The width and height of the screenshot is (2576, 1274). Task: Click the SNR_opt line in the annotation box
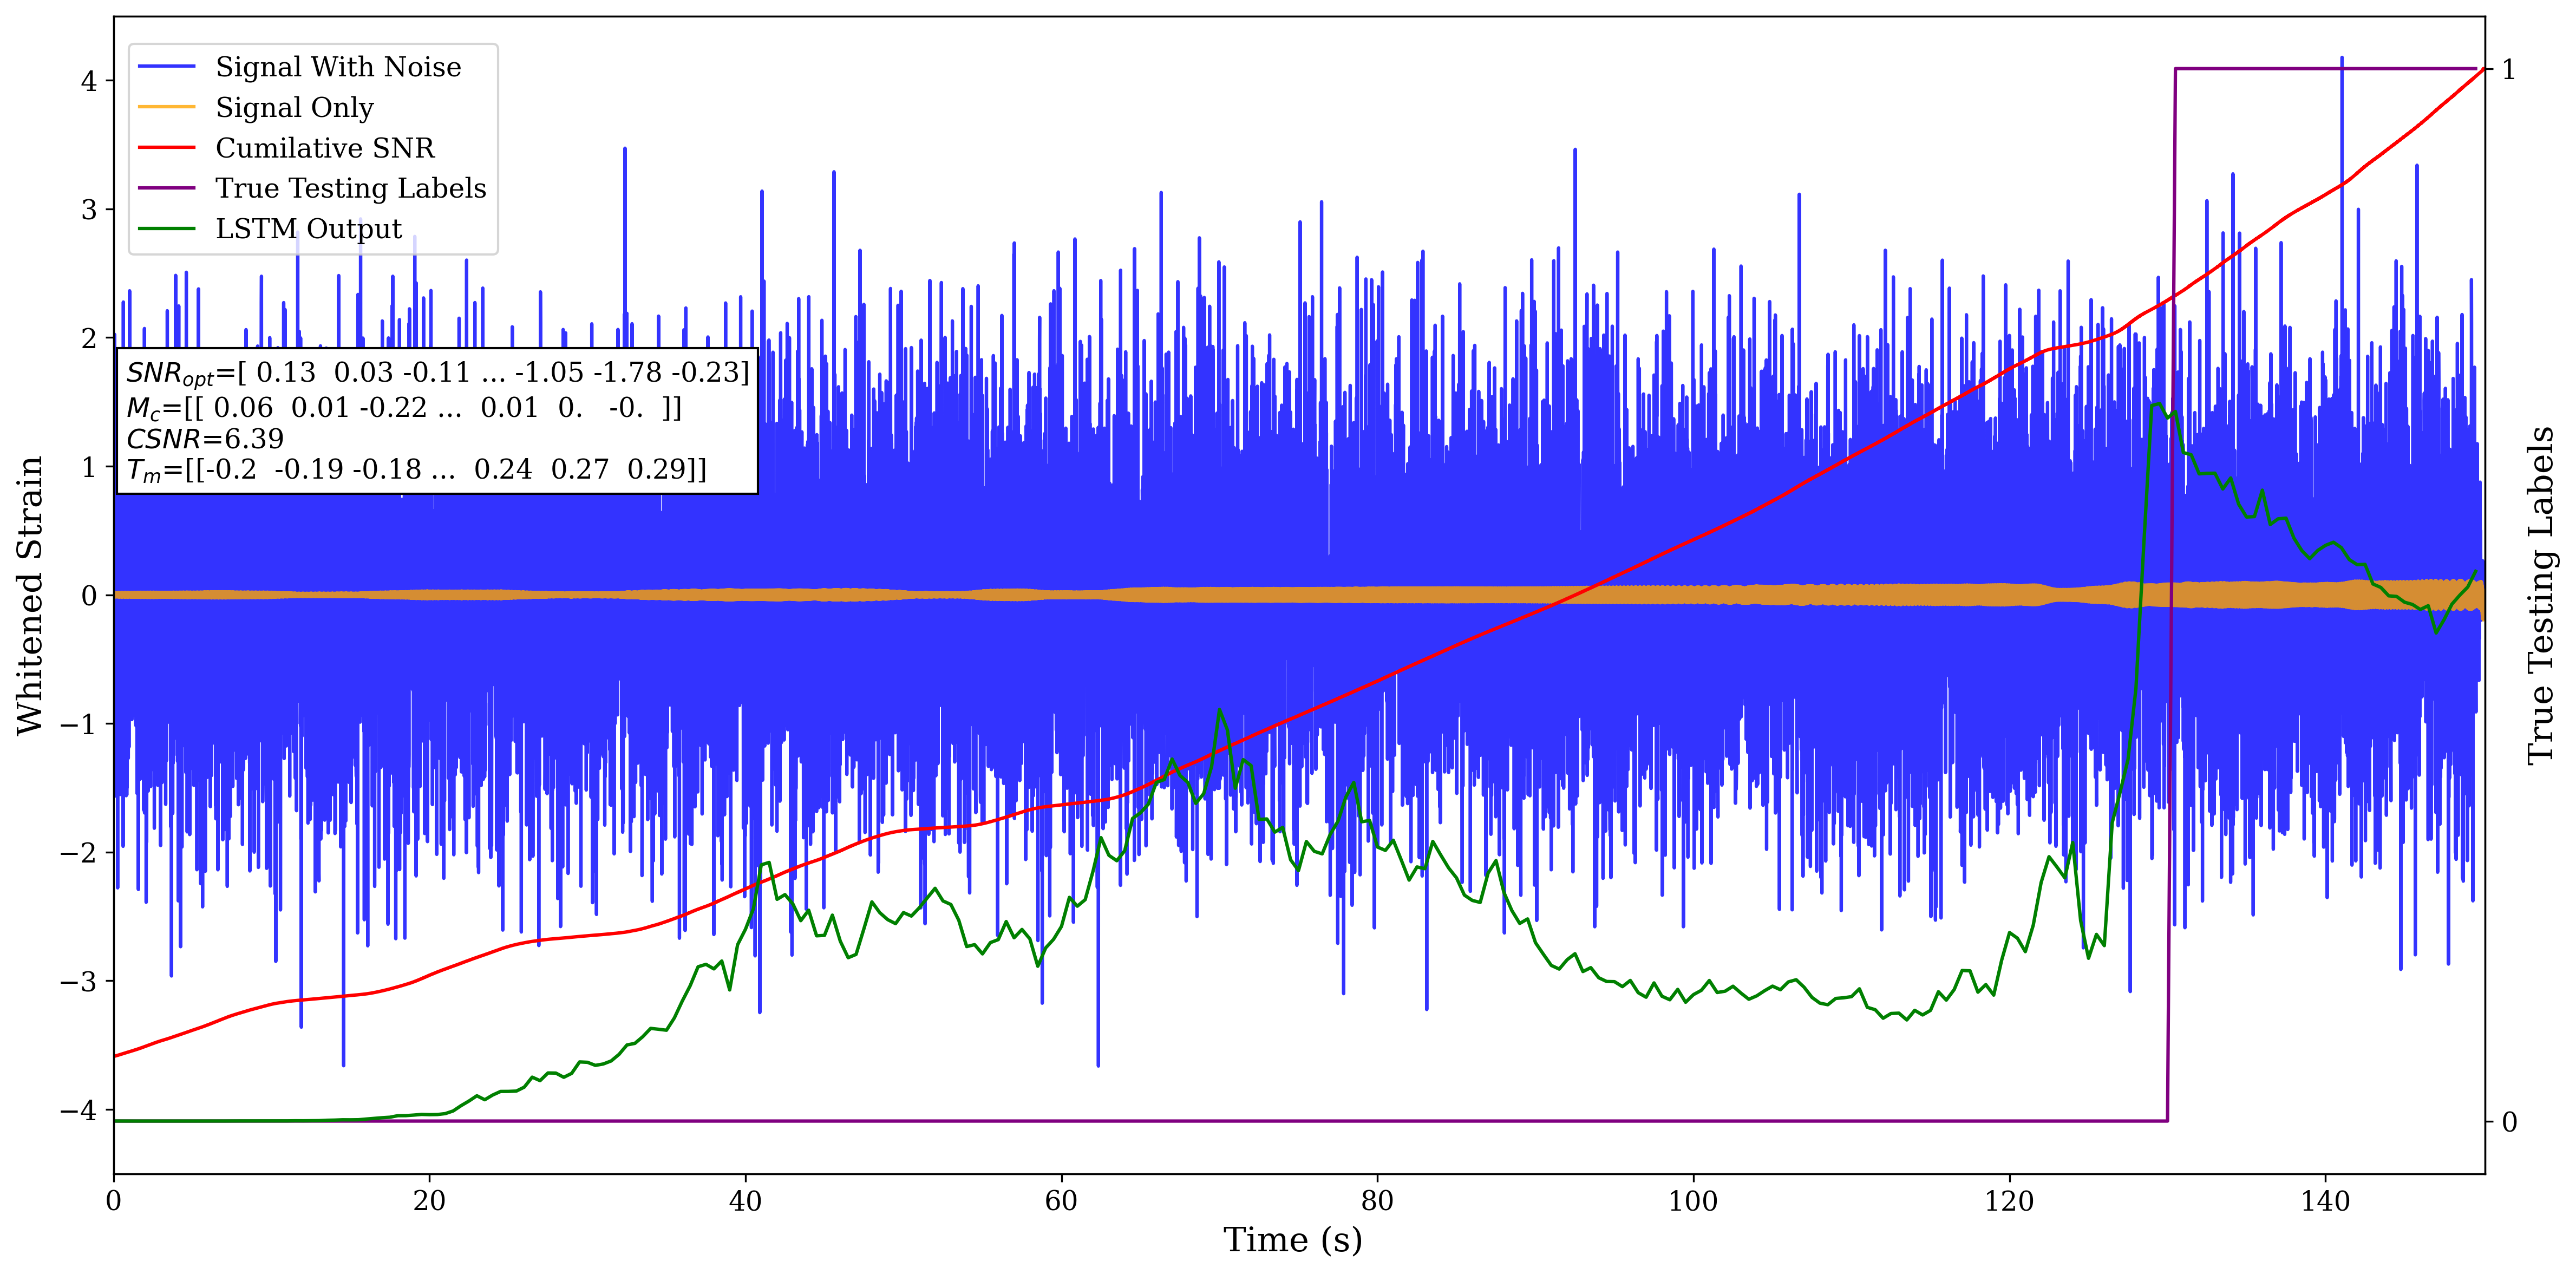point(437,373)
